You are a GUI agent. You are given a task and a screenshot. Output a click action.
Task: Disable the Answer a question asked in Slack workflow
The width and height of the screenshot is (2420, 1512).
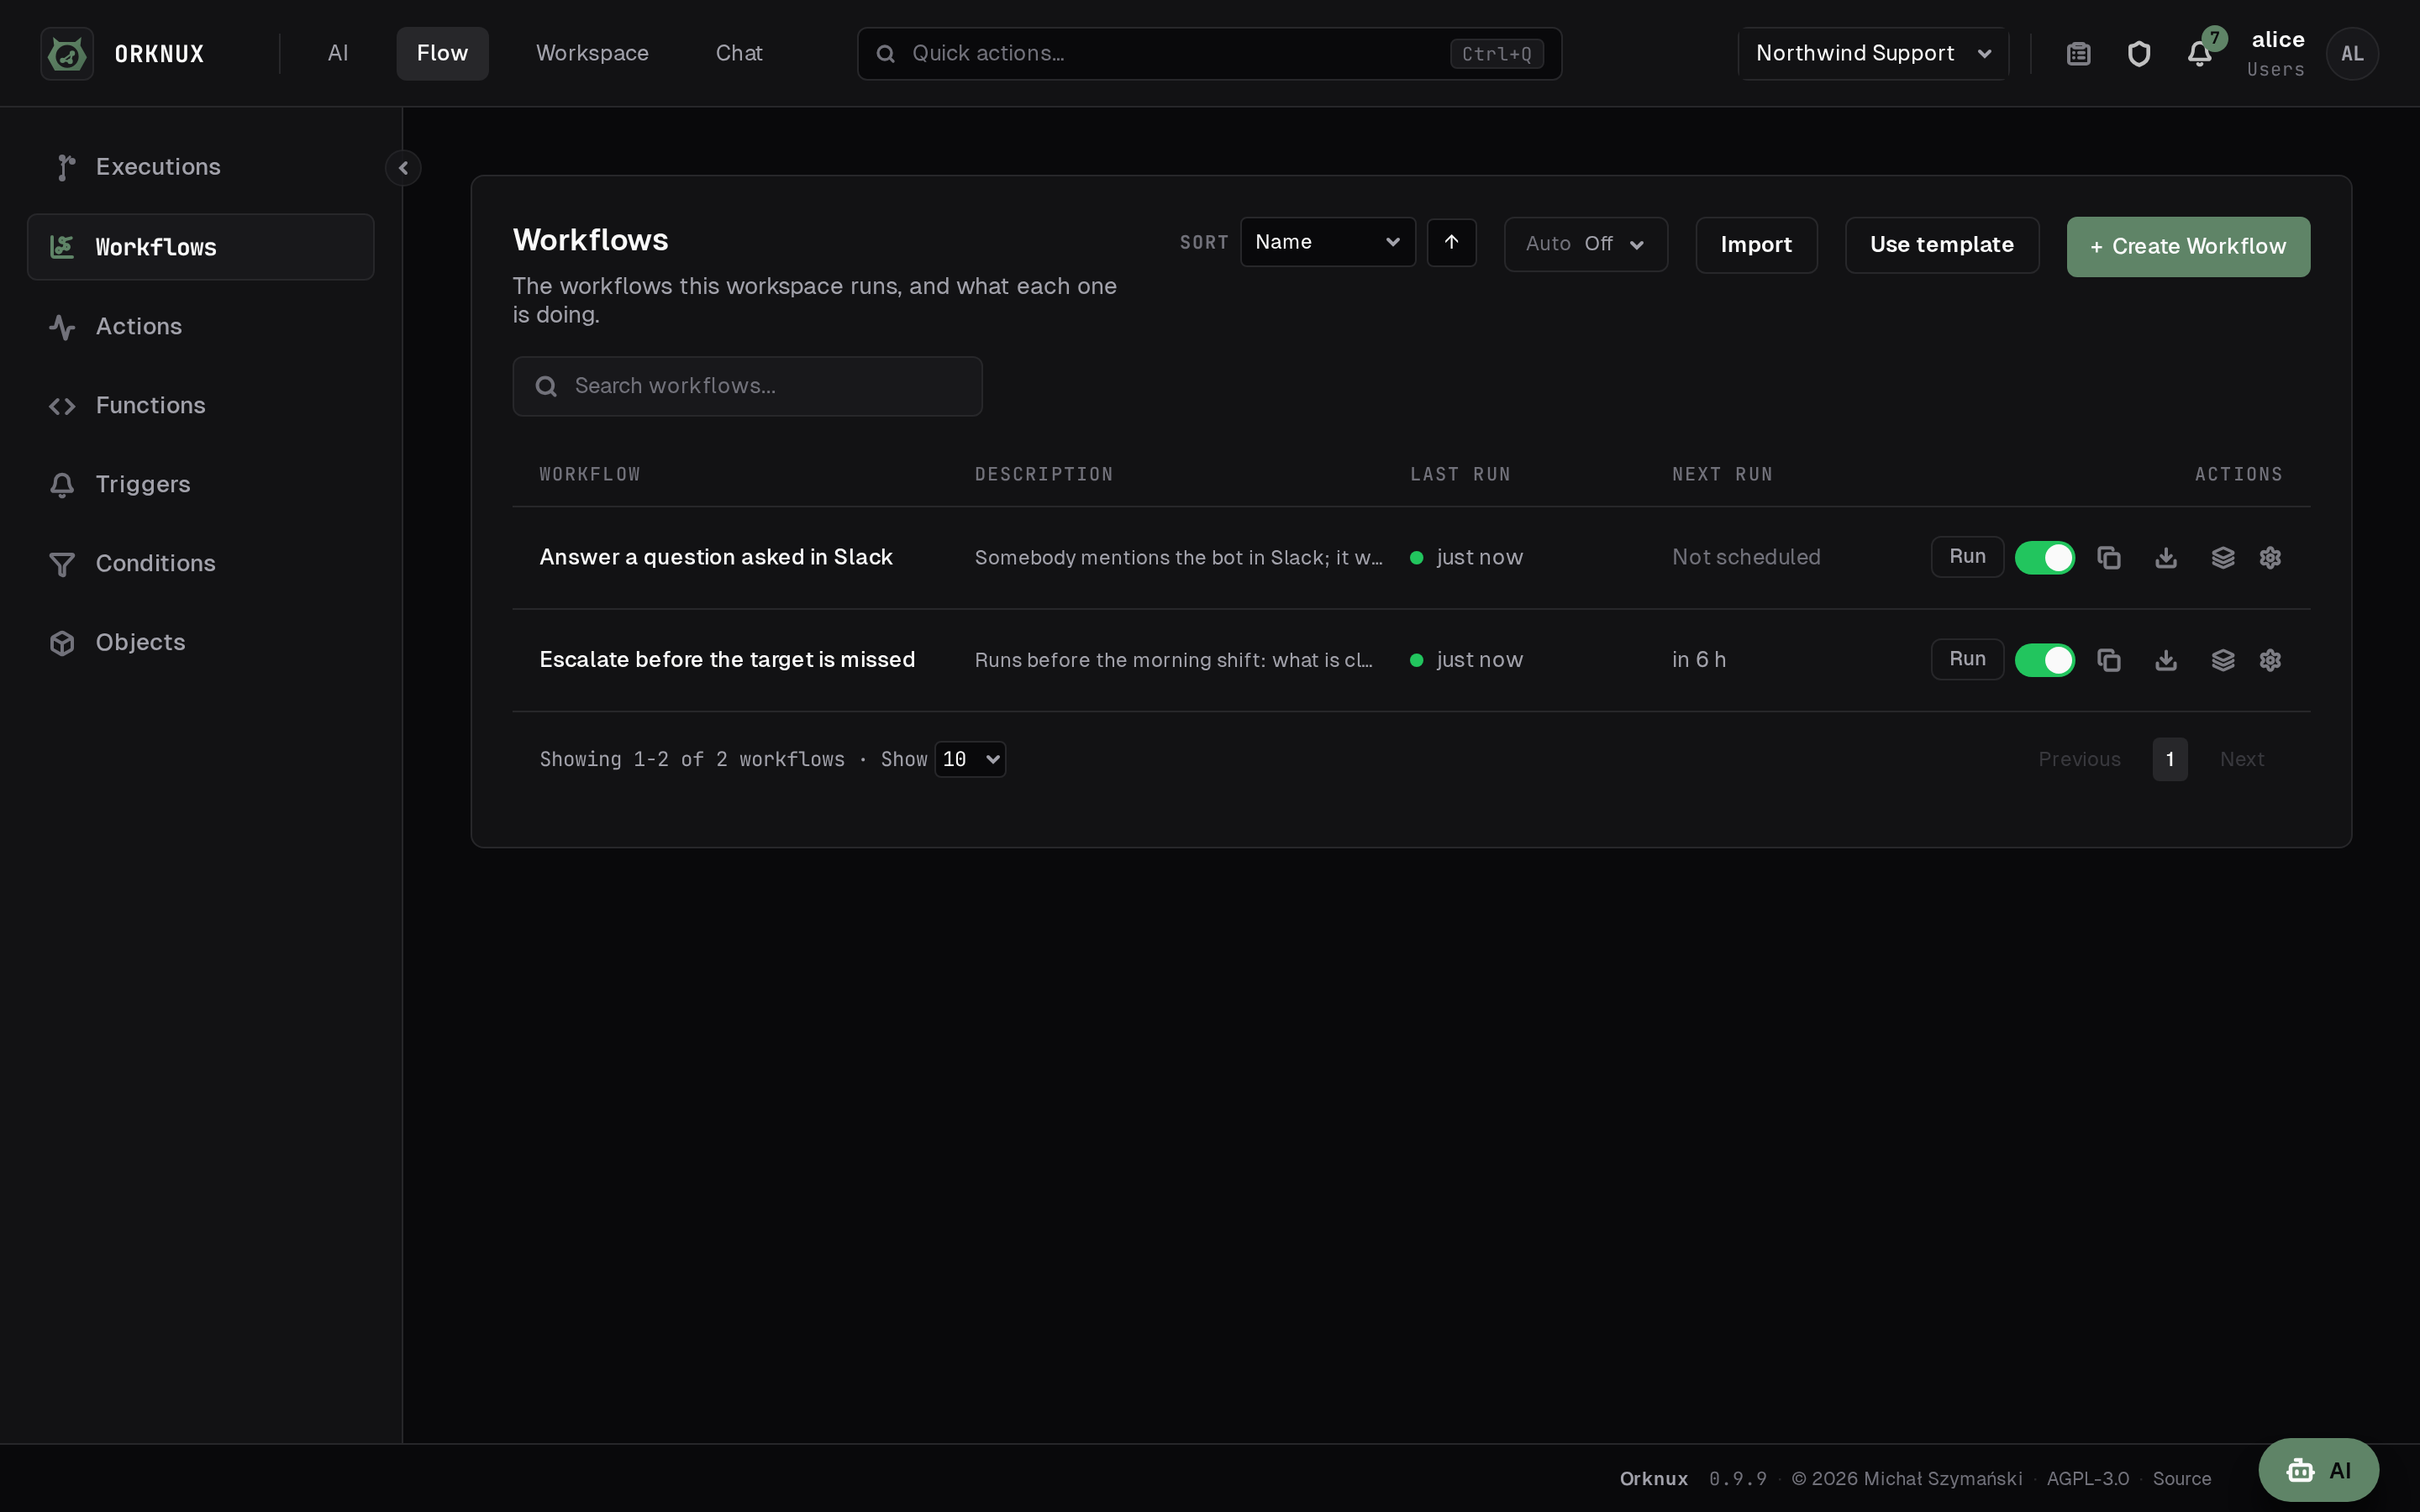2045,558
